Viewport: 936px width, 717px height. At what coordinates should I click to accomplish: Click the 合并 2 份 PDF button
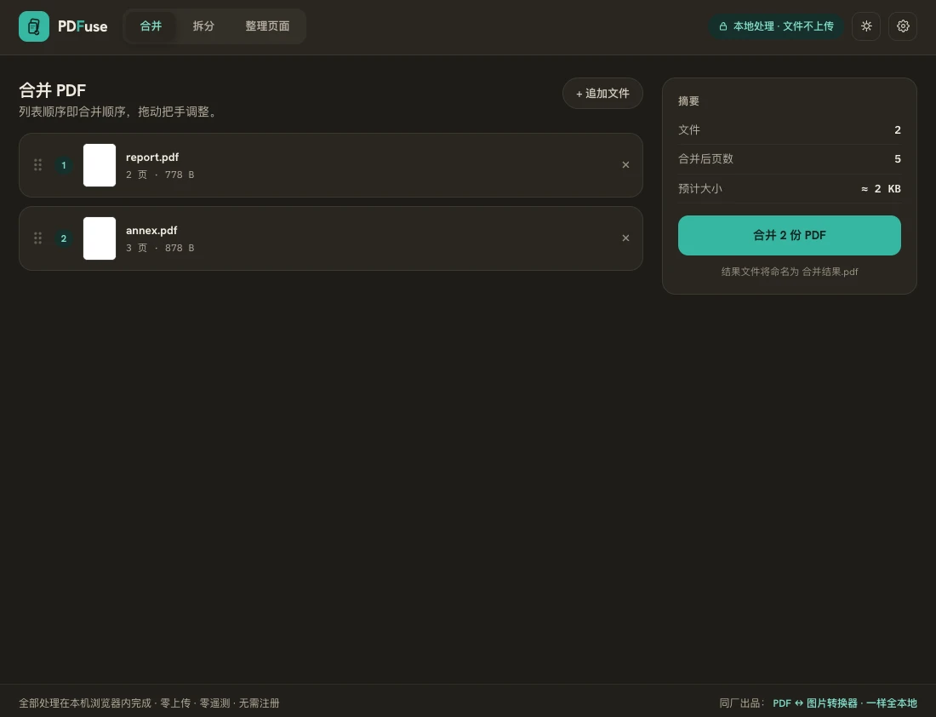789,235
